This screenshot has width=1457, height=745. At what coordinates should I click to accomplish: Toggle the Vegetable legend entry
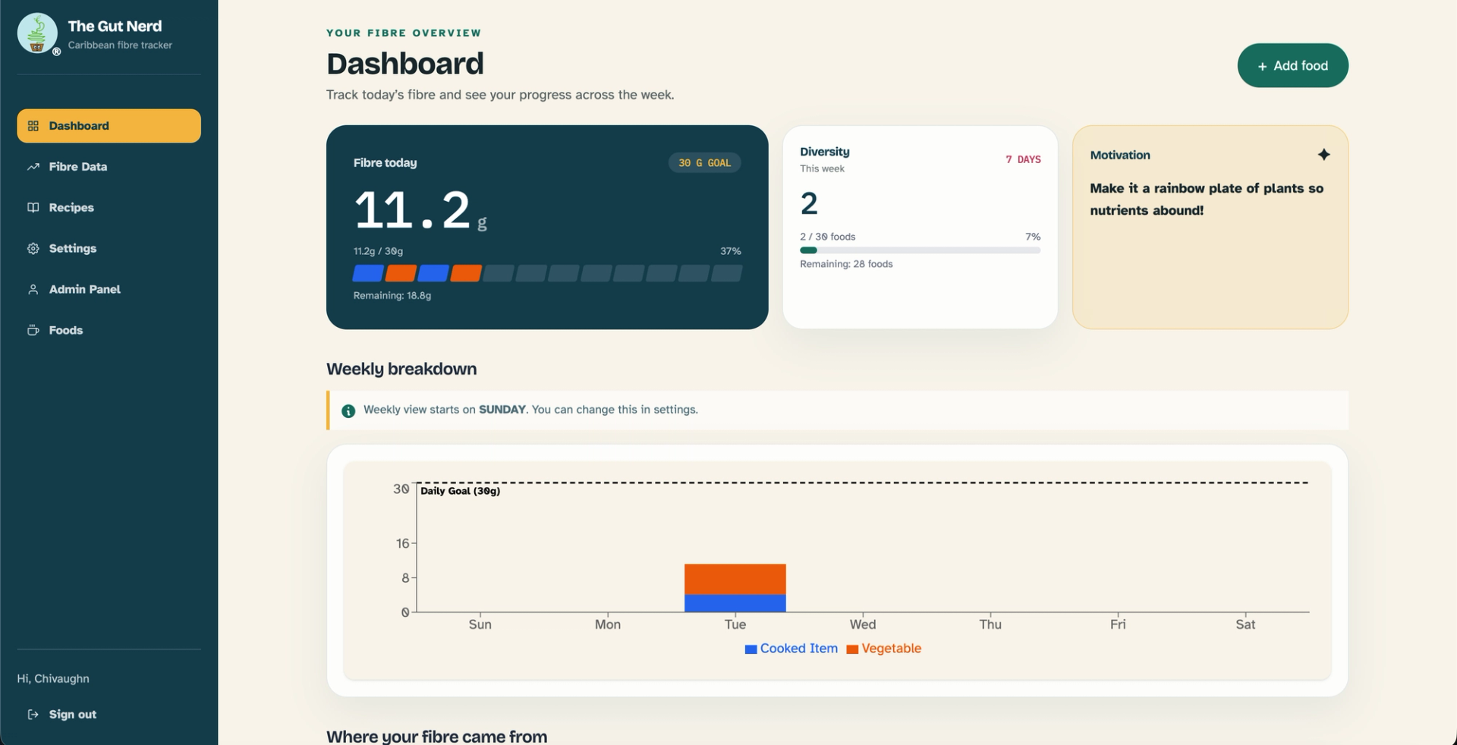884,649
